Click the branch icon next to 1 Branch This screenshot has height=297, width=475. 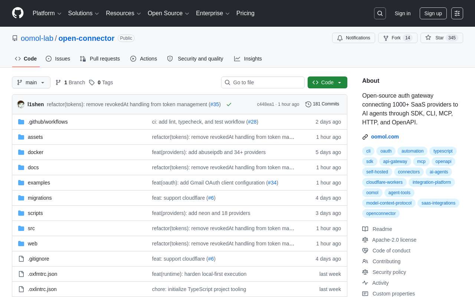pos(58,82)
